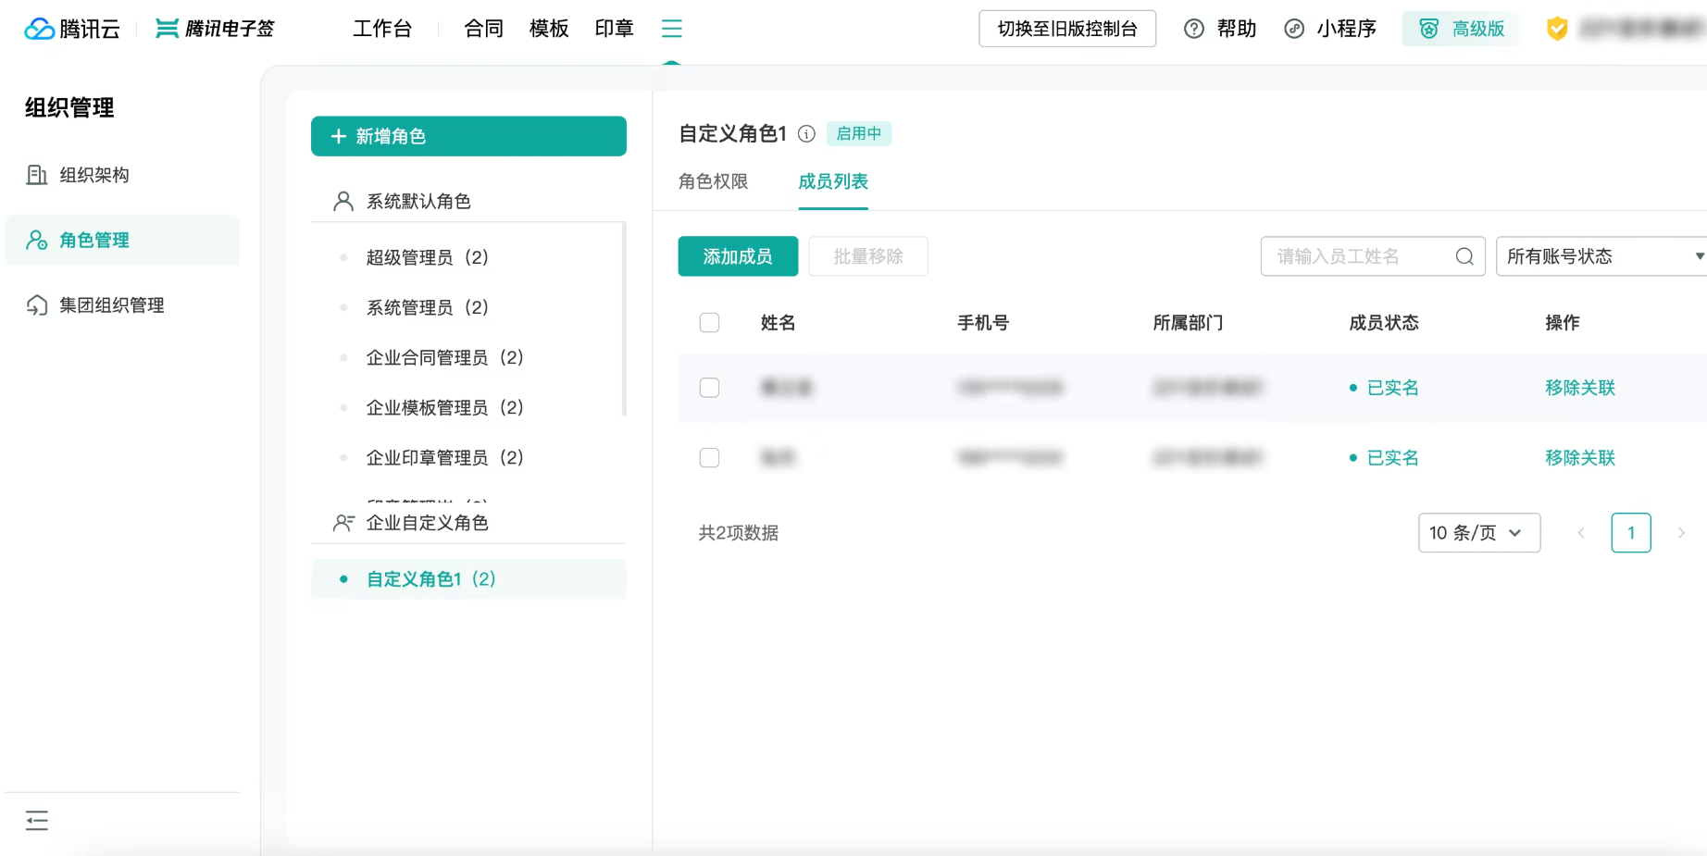1707x856 pixels.
Task: Click the info icon beside 自定义角色1
Action: [806, 134]
